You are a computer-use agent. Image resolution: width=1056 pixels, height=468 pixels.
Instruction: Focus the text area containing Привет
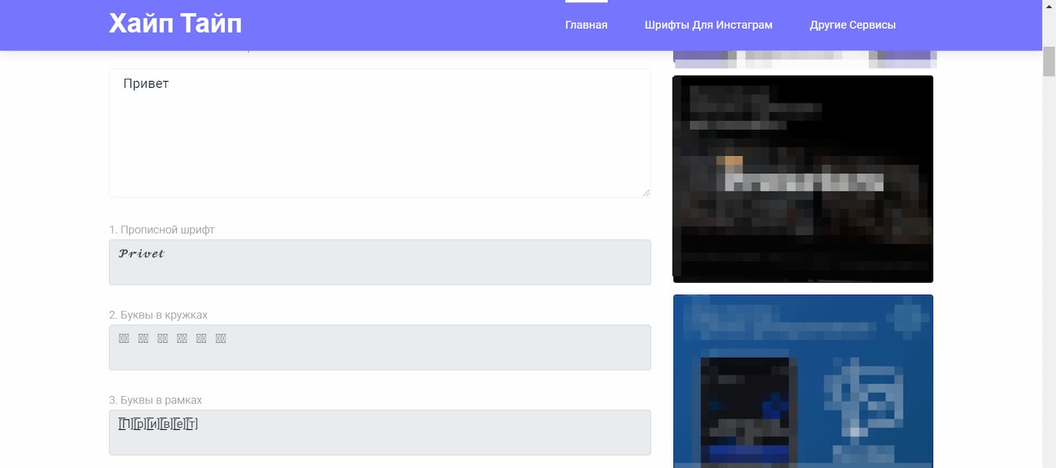click(x=379, y=132)
